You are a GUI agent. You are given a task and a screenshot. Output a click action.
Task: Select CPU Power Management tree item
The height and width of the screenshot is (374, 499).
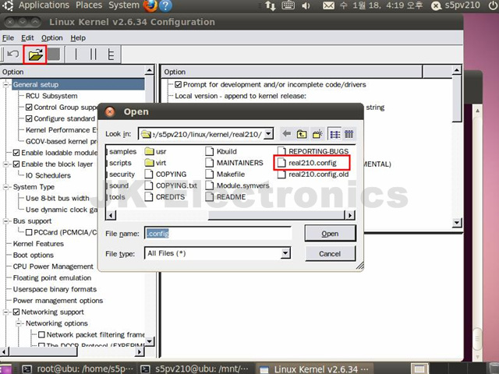[53, 266]
